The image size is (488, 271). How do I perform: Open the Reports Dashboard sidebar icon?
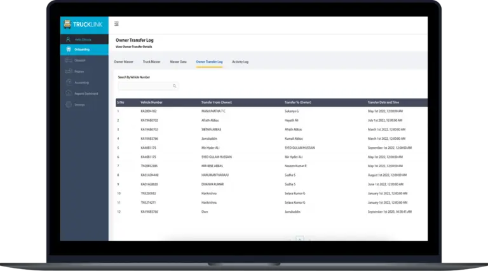click(68, 93)
